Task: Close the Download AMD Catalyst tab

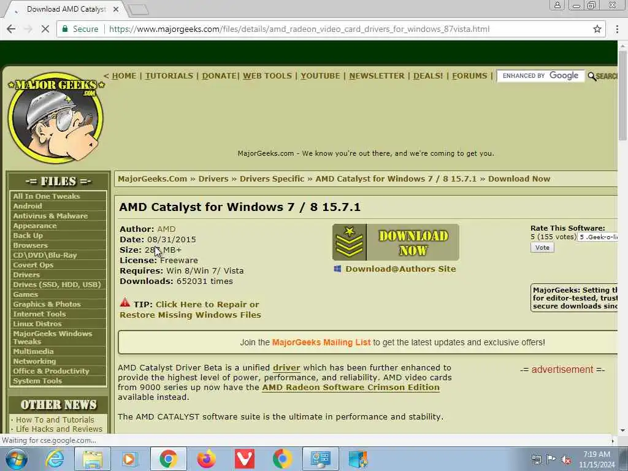Action: tap(116, 9)
